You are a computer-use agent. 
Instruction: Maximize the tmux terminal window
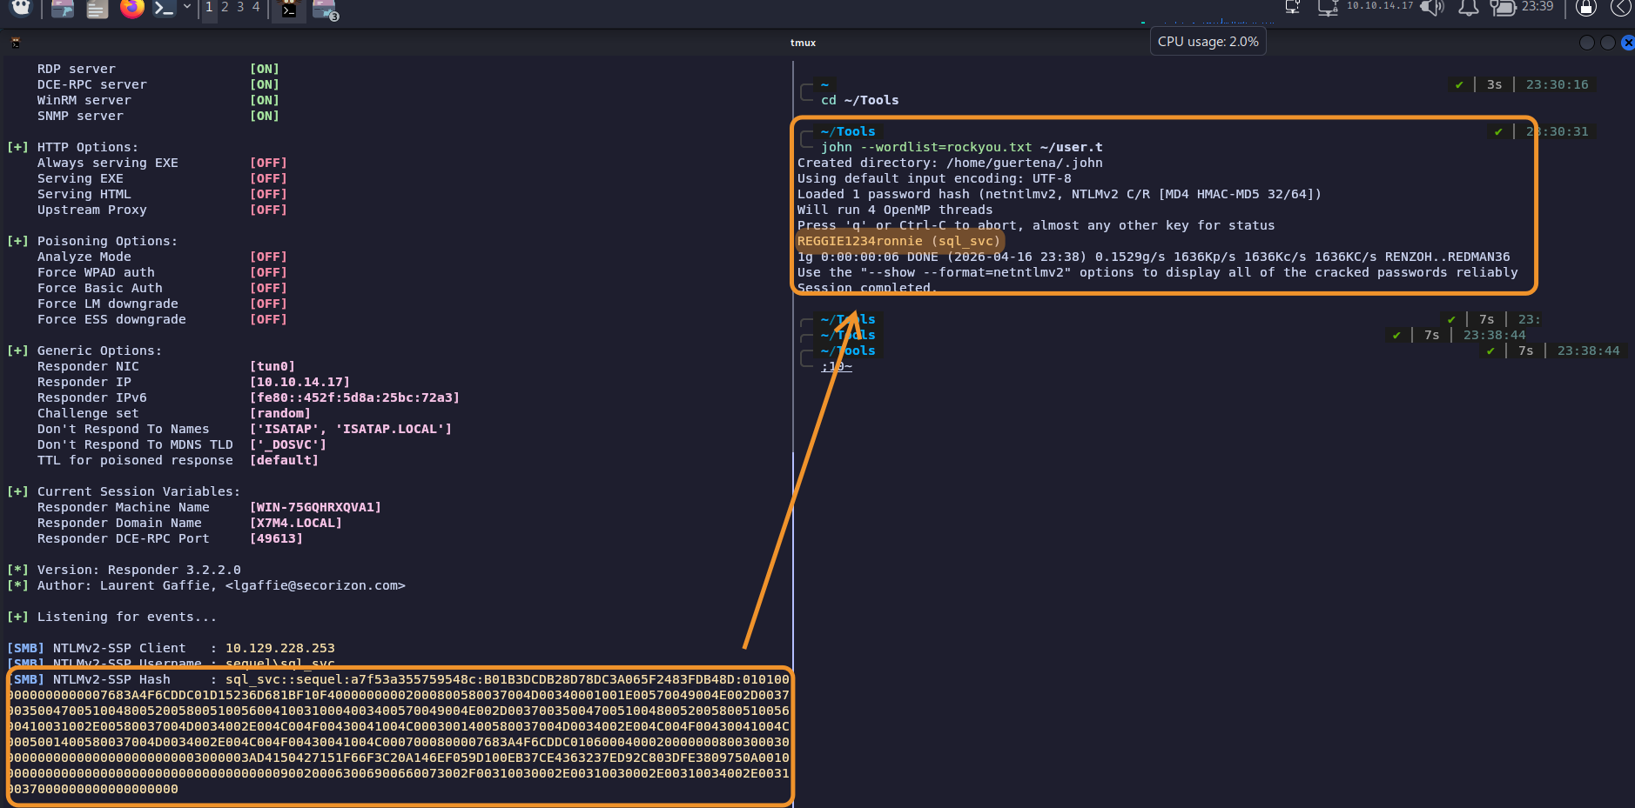tap(1608, 43)
